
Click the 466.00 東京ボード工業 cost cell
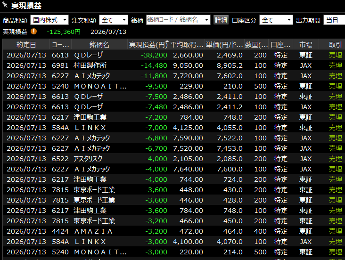tap(191, 221)
